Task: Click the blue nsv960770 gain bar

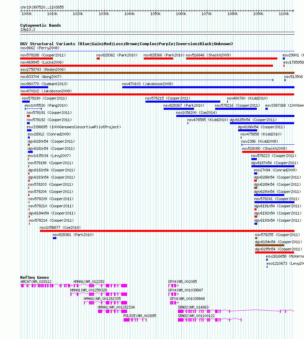Action: pyautogui.click(x=34, y=87)
